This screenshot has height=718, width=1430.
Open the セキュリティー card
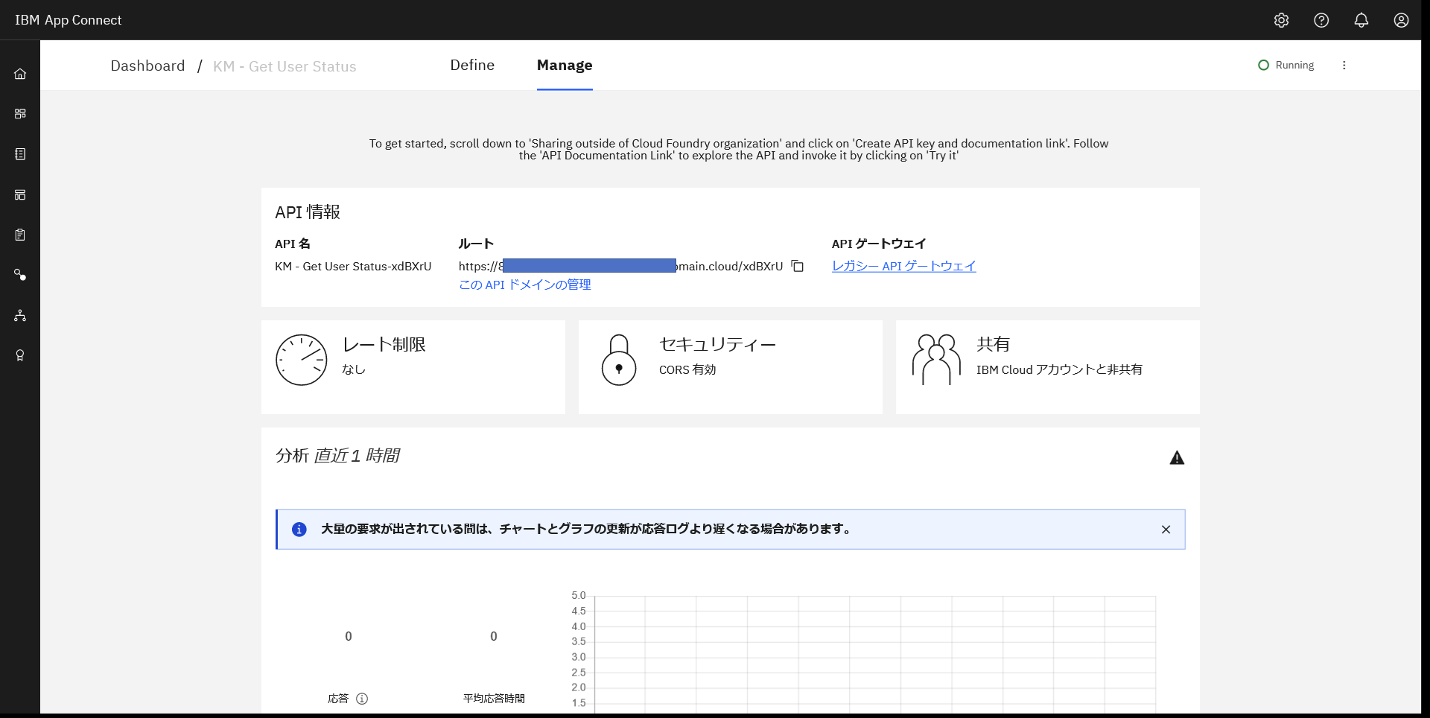point(731,367)
